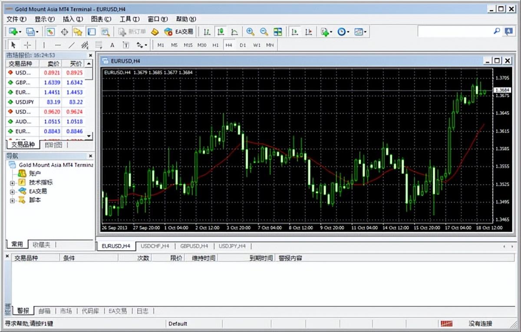
Task: Toggle the Terminal panel icon
Action: tap(91, 32)
